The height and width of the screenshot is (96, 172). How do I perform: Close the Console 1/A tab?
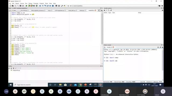pos(113,47)
